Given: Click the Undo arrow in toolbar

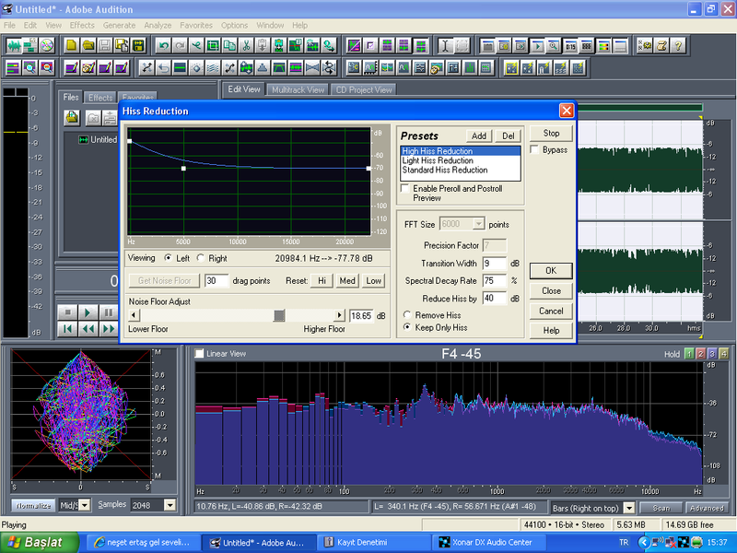Looking at the screenshot, I should coord(163,45).
